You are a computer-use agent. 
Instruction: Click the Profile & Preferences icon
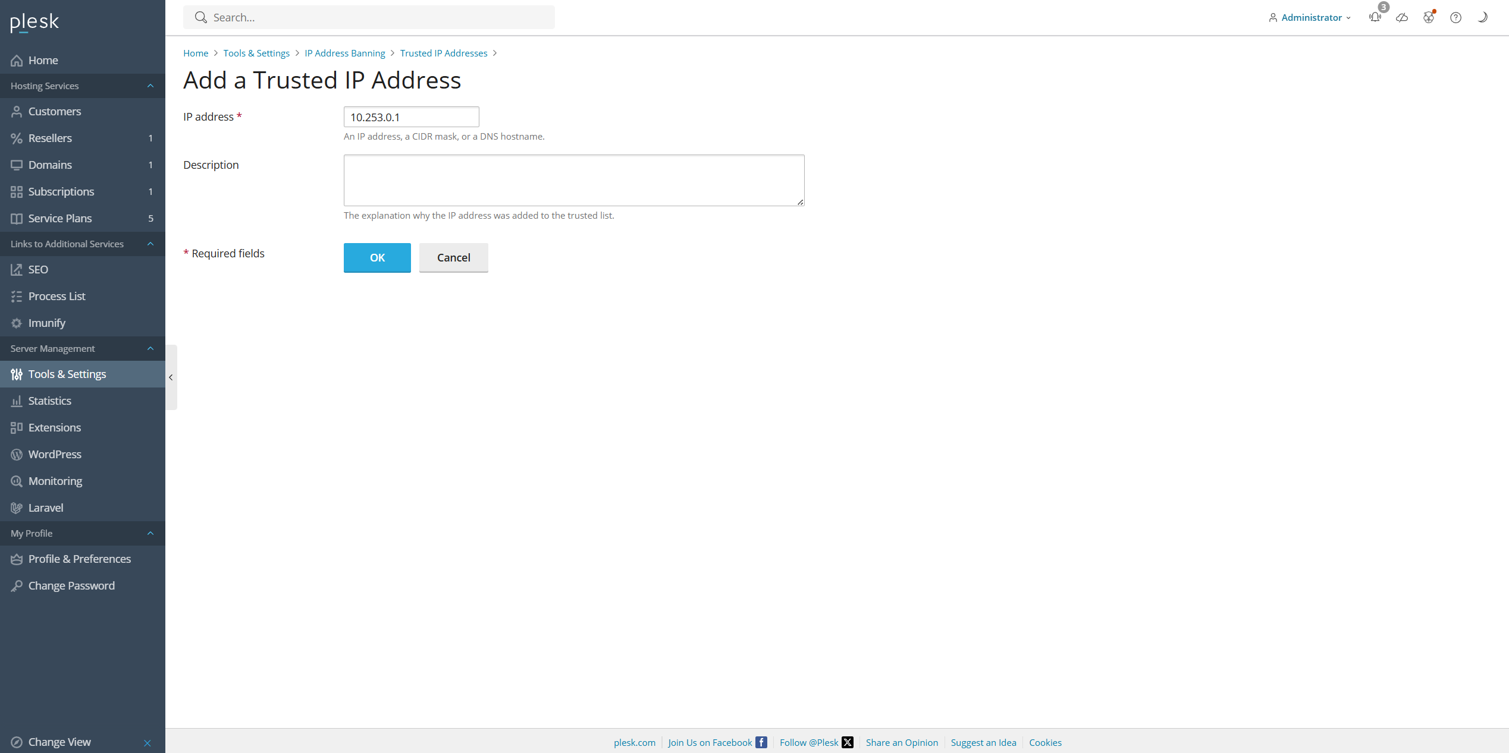tap(17, 559)
